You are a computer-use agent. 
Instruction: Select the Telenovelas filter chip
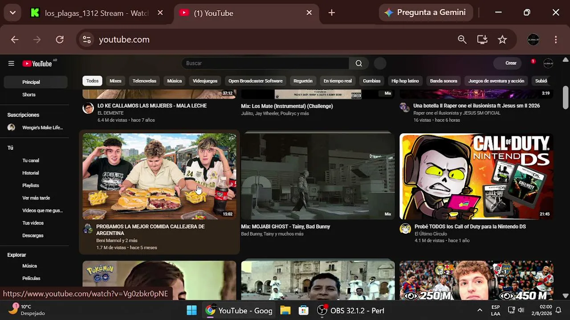144,81
